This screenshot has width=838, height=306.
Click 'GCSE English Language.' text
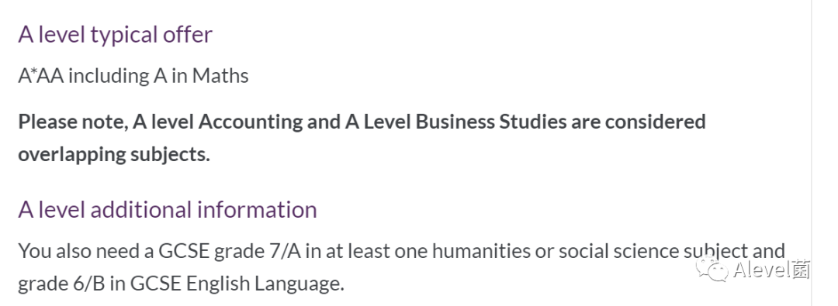pos(237,283)
